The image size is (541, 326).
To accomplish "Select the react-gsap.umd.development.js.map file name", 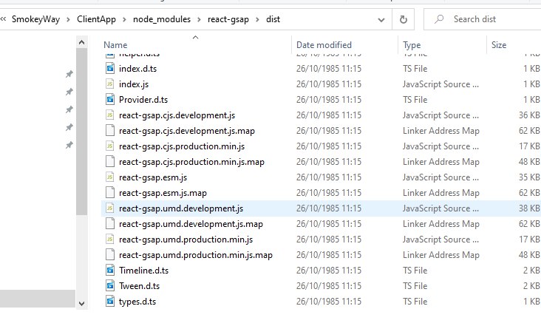I will [x=191, y=224].
